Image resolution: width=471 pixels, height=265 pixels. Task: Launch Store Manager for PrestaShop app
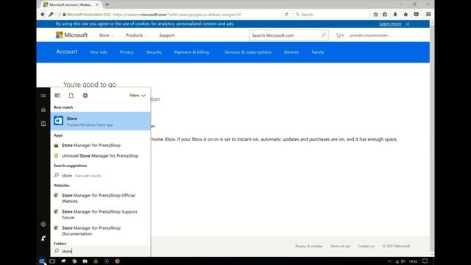(x=101, y=146)
